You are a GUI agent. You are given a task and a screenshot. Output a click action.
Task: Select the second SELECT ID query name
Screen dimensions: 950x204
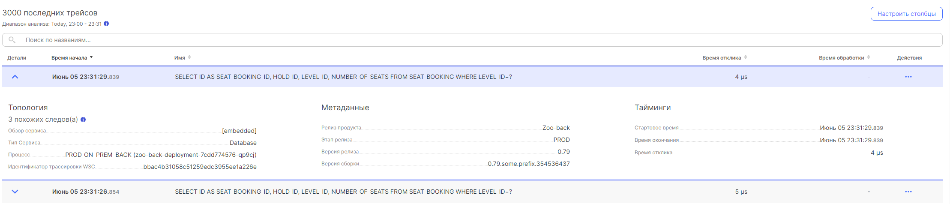point(343,192)
